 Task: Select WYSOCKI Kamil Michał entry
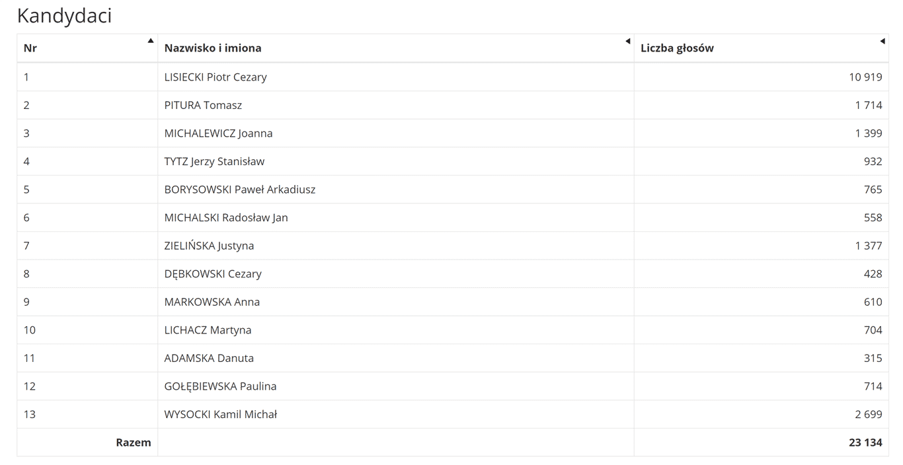click(221, 415)
